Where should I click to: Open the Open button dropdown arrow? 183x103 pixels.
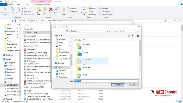click(96, 8)
